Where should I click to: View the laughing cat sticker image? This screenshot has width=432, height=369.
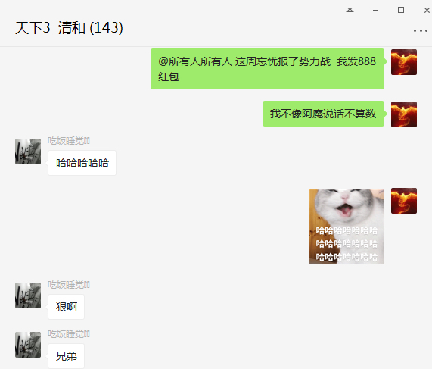coord(347,227)
